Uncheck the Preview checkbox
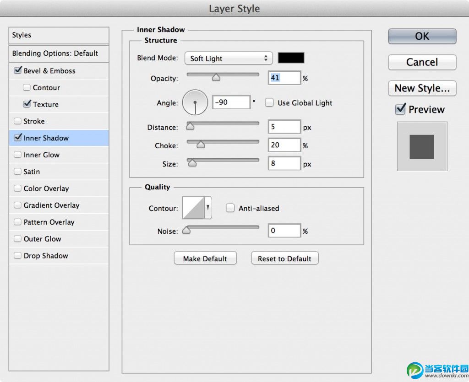 point(400,109)
